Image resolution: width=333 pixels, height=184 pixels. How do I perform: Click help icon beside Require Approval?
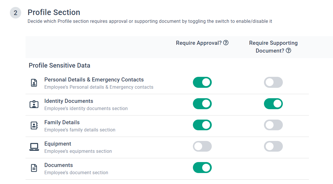(226, 43)
